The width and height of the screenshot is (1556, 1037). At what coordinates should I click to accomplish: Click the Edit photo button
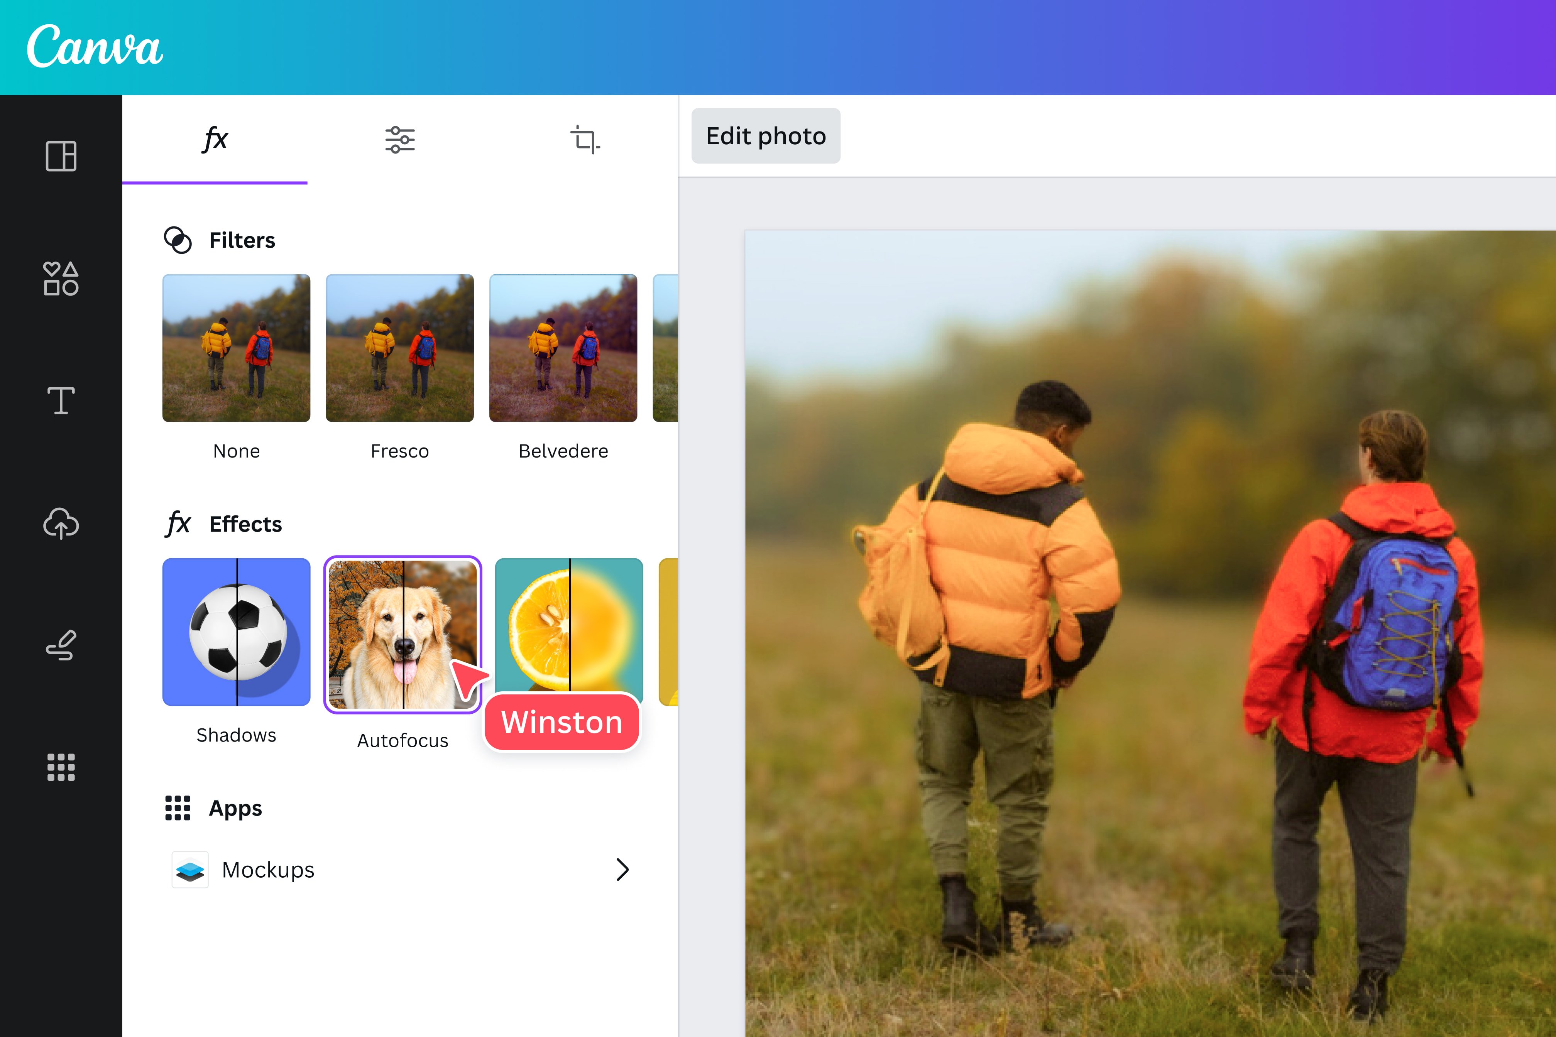(x=765, y=135)
